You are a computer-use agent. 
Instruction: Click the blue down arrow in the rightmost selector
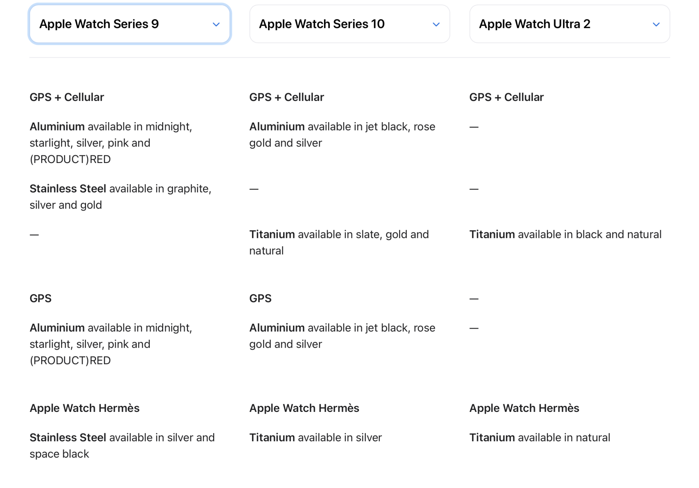656,24
